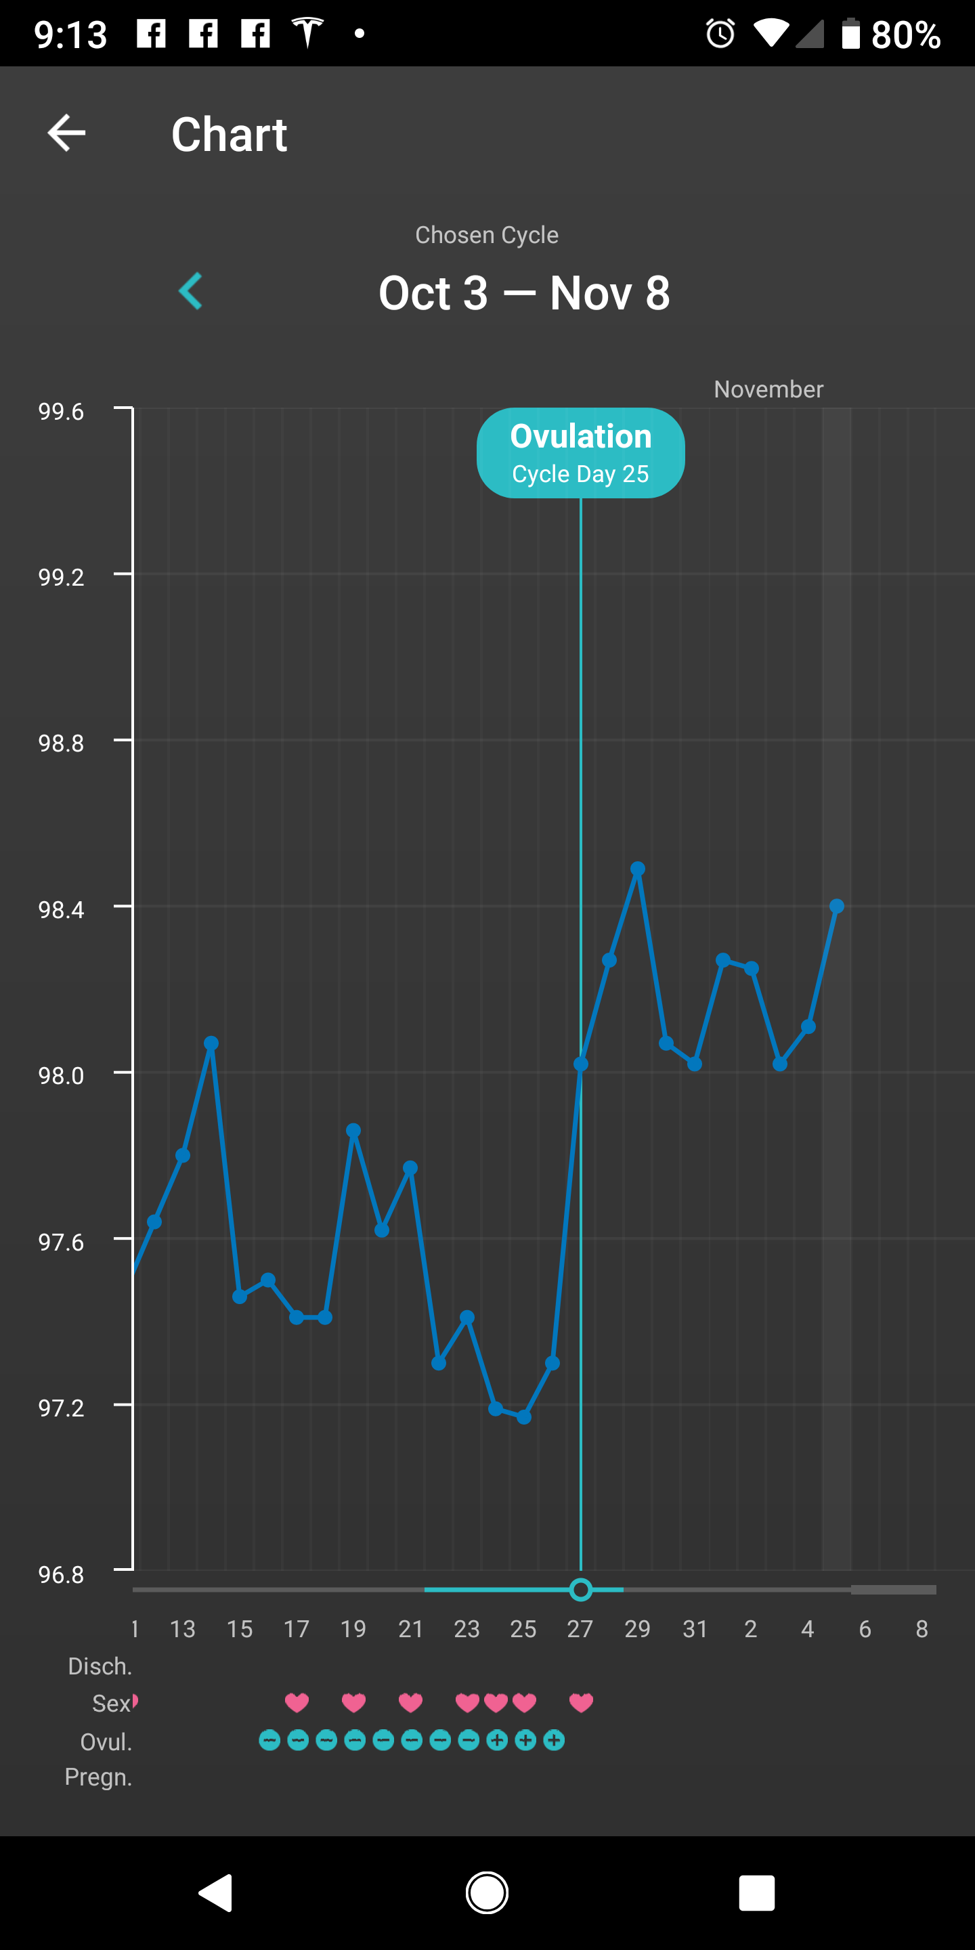Tap date label 31 on x-axis
This screenshot has width=975, height=1950.
pyautogui.click(x=695, y=1629)
